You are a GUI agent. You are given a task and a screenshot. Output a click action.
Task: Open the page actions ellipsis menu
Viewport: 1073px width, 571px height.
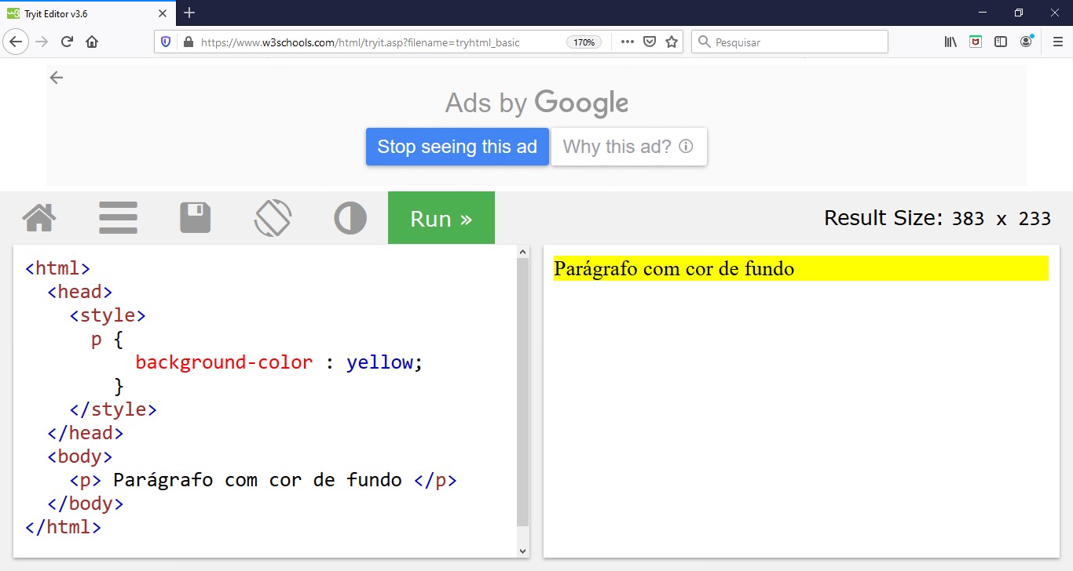click(x=627, y=42)
